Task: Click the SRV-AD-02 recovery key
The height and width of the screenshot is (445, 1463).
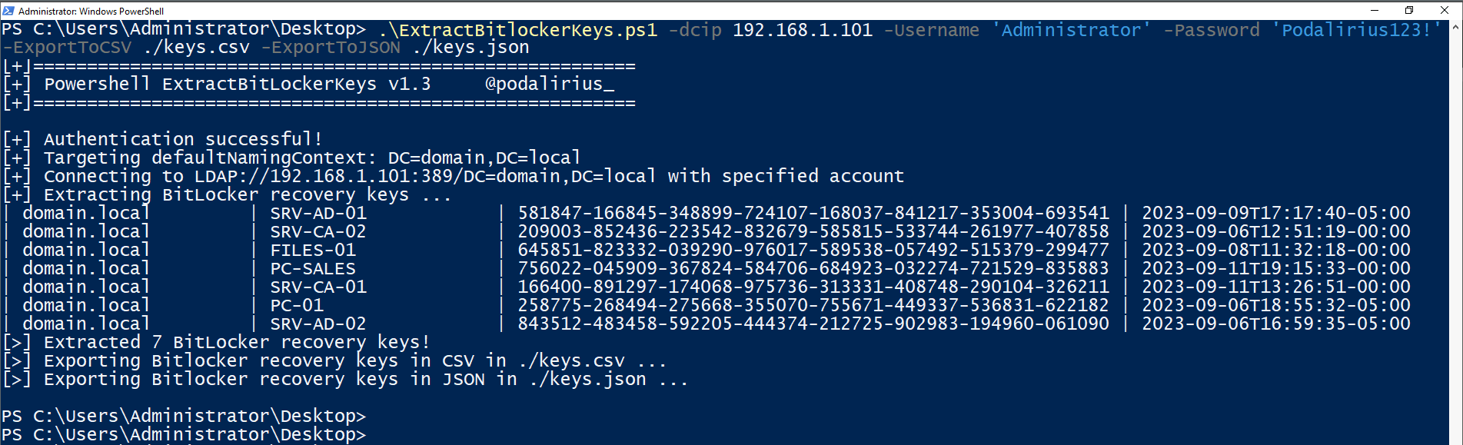Action: [x=813, y=324]
